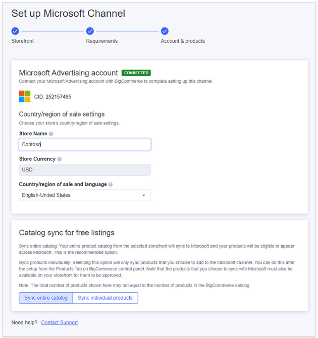Select the Sync entire catalog option
318x338 pixels.
click(x=46, y=298)
